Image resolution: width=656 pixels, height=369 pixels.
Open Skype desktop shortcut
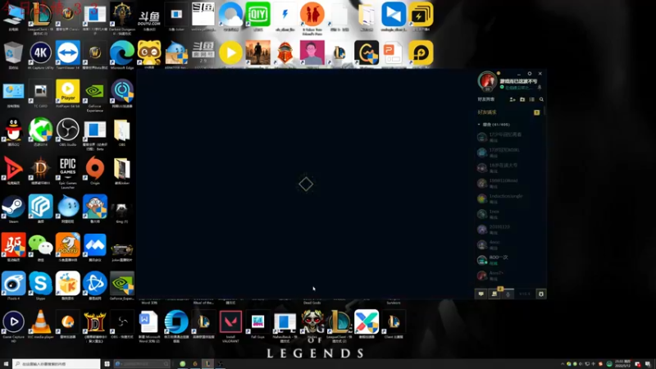point(40,284)
